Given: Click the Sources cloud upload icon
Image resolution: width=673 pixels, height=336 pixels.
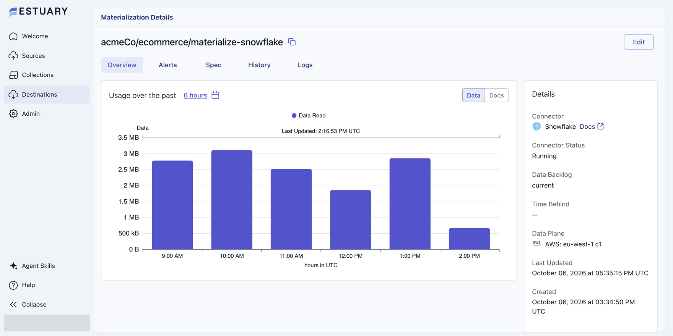Looking at the screenshot, I should coord(13,56).
